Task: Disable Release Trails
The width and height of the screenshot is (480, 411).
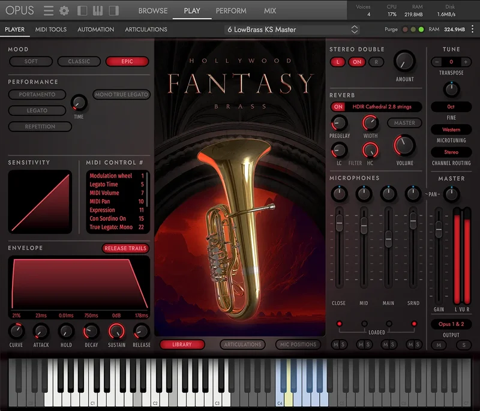Action: tap(125, 248)
